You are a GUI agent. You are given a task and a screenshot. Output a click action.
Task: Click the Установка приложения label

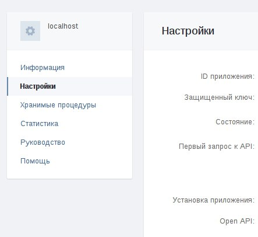214,200
